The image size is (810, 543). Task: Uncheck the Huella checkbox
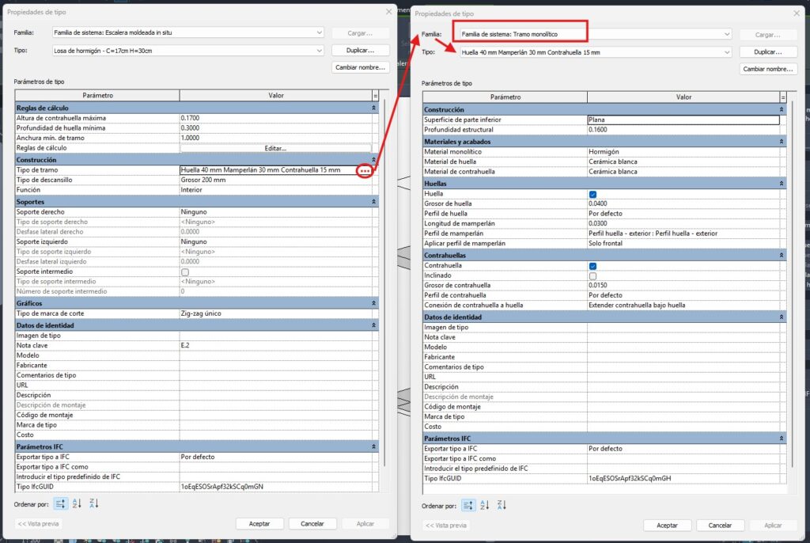tap(592, 194)
